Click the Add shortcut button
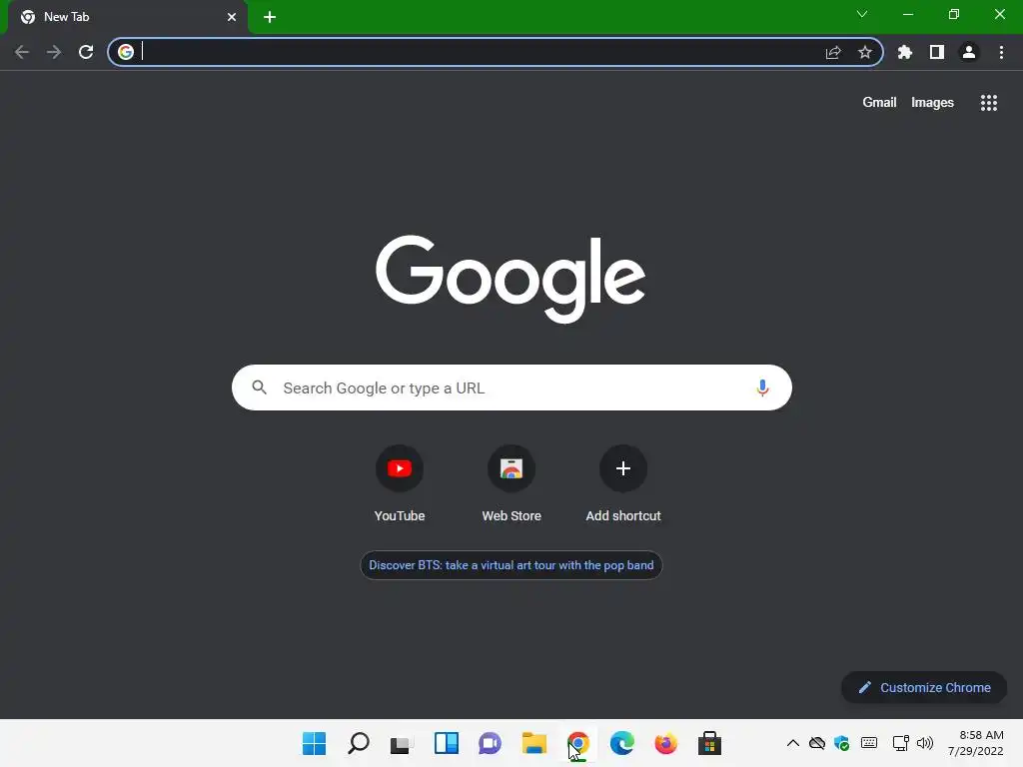The height and width of the screenshot is (767, 1023). tap(623, 483)
